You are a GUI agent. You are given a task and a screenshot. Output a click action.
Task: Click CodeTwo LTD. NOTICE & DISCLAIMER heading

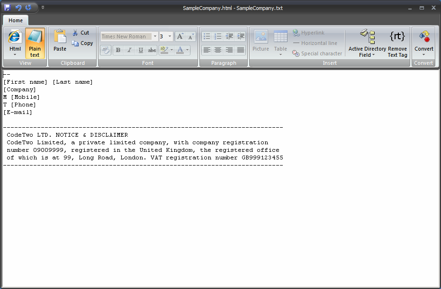tap(67, 135)
